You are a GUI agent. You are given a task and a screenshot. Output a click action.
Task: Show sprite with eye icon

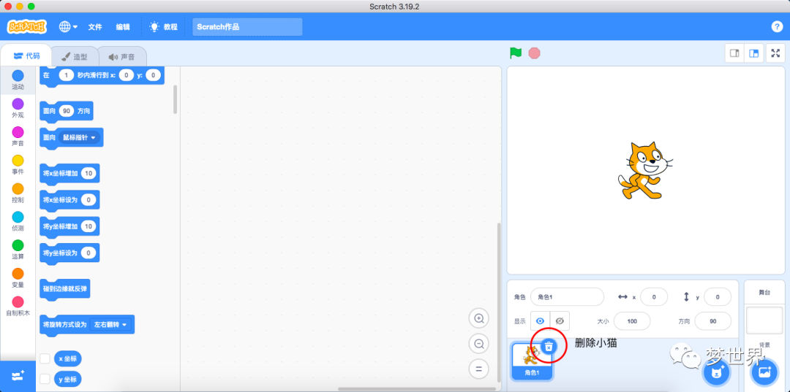[540, 320]
